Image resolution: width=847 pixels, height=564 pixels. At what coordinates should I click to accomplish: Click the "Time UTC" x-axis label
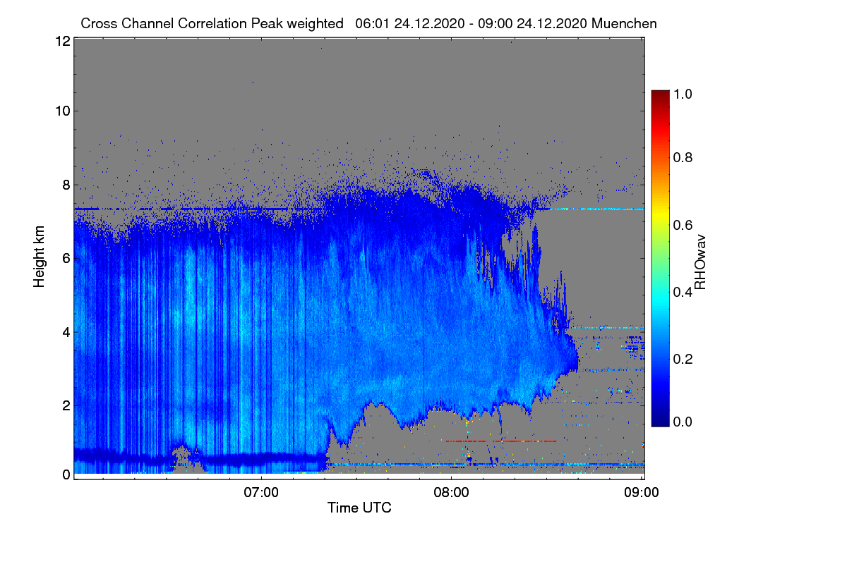coord(359,507)
